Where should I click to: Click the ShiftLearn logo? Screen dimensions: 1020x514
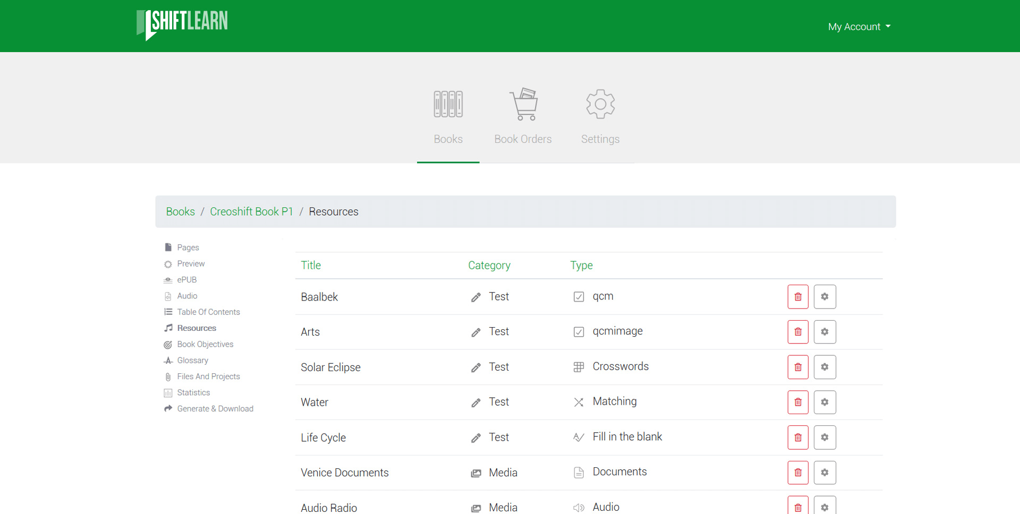pos(182,25)
